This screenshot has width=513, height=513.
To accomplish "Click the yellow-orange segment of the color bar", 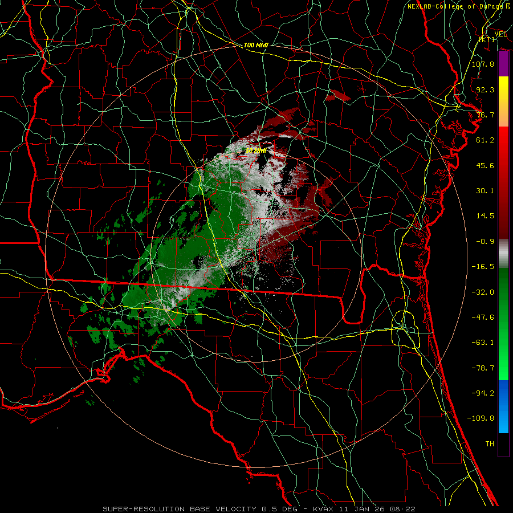I will (503, 101).
